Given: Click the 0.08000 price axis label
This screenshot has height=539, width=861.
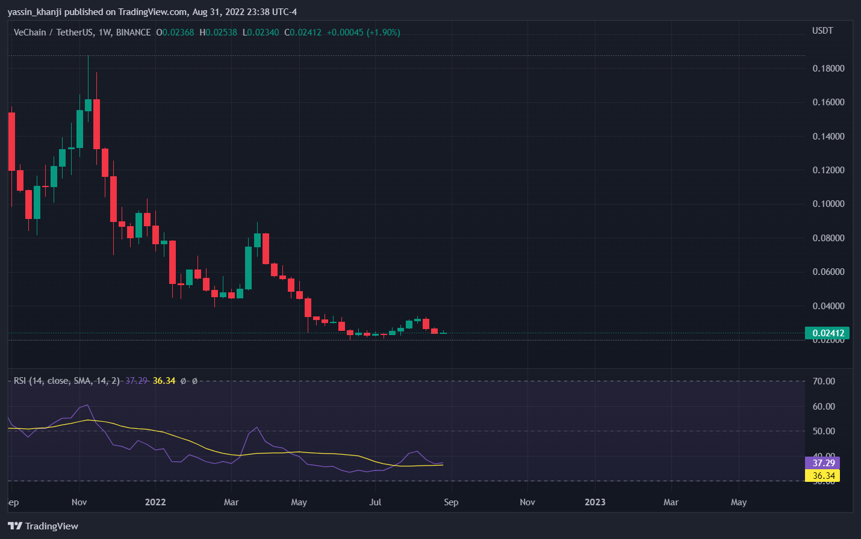Looking at the screenshot, I should tap(828, 238).
